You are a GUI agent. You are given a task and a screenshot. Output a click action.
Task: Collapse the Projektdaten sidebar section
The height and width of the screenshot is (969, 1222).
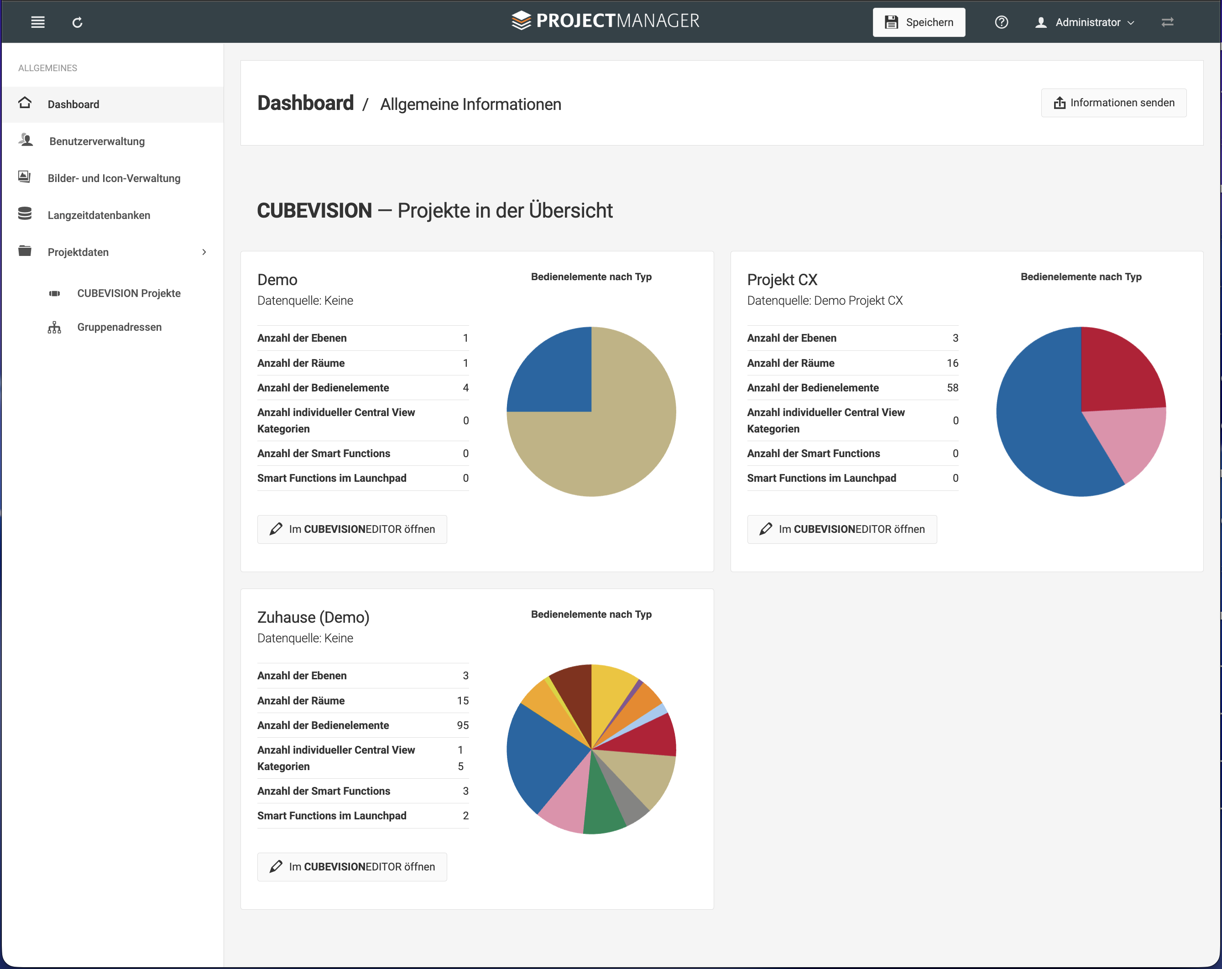coord(113,251)
